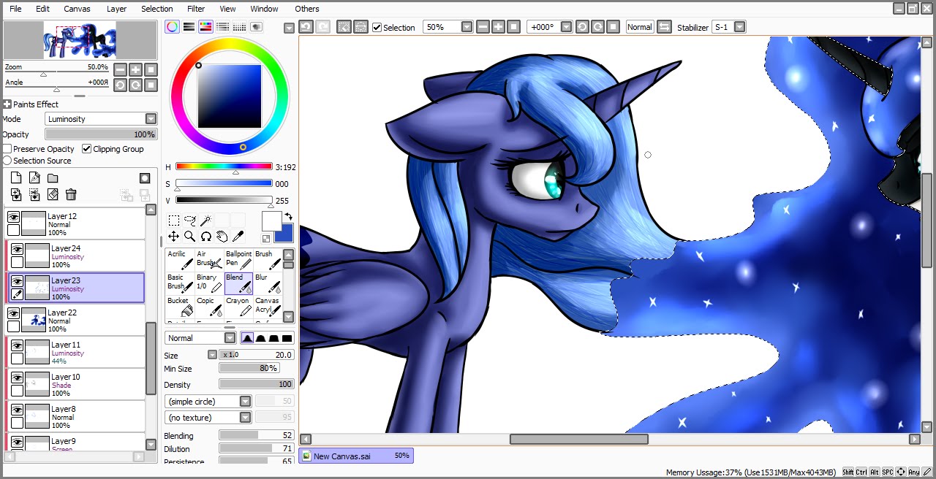Click the zoom out minus button beside Zoom slider
This screenshot has width=936, height=479.
point(119,69)
